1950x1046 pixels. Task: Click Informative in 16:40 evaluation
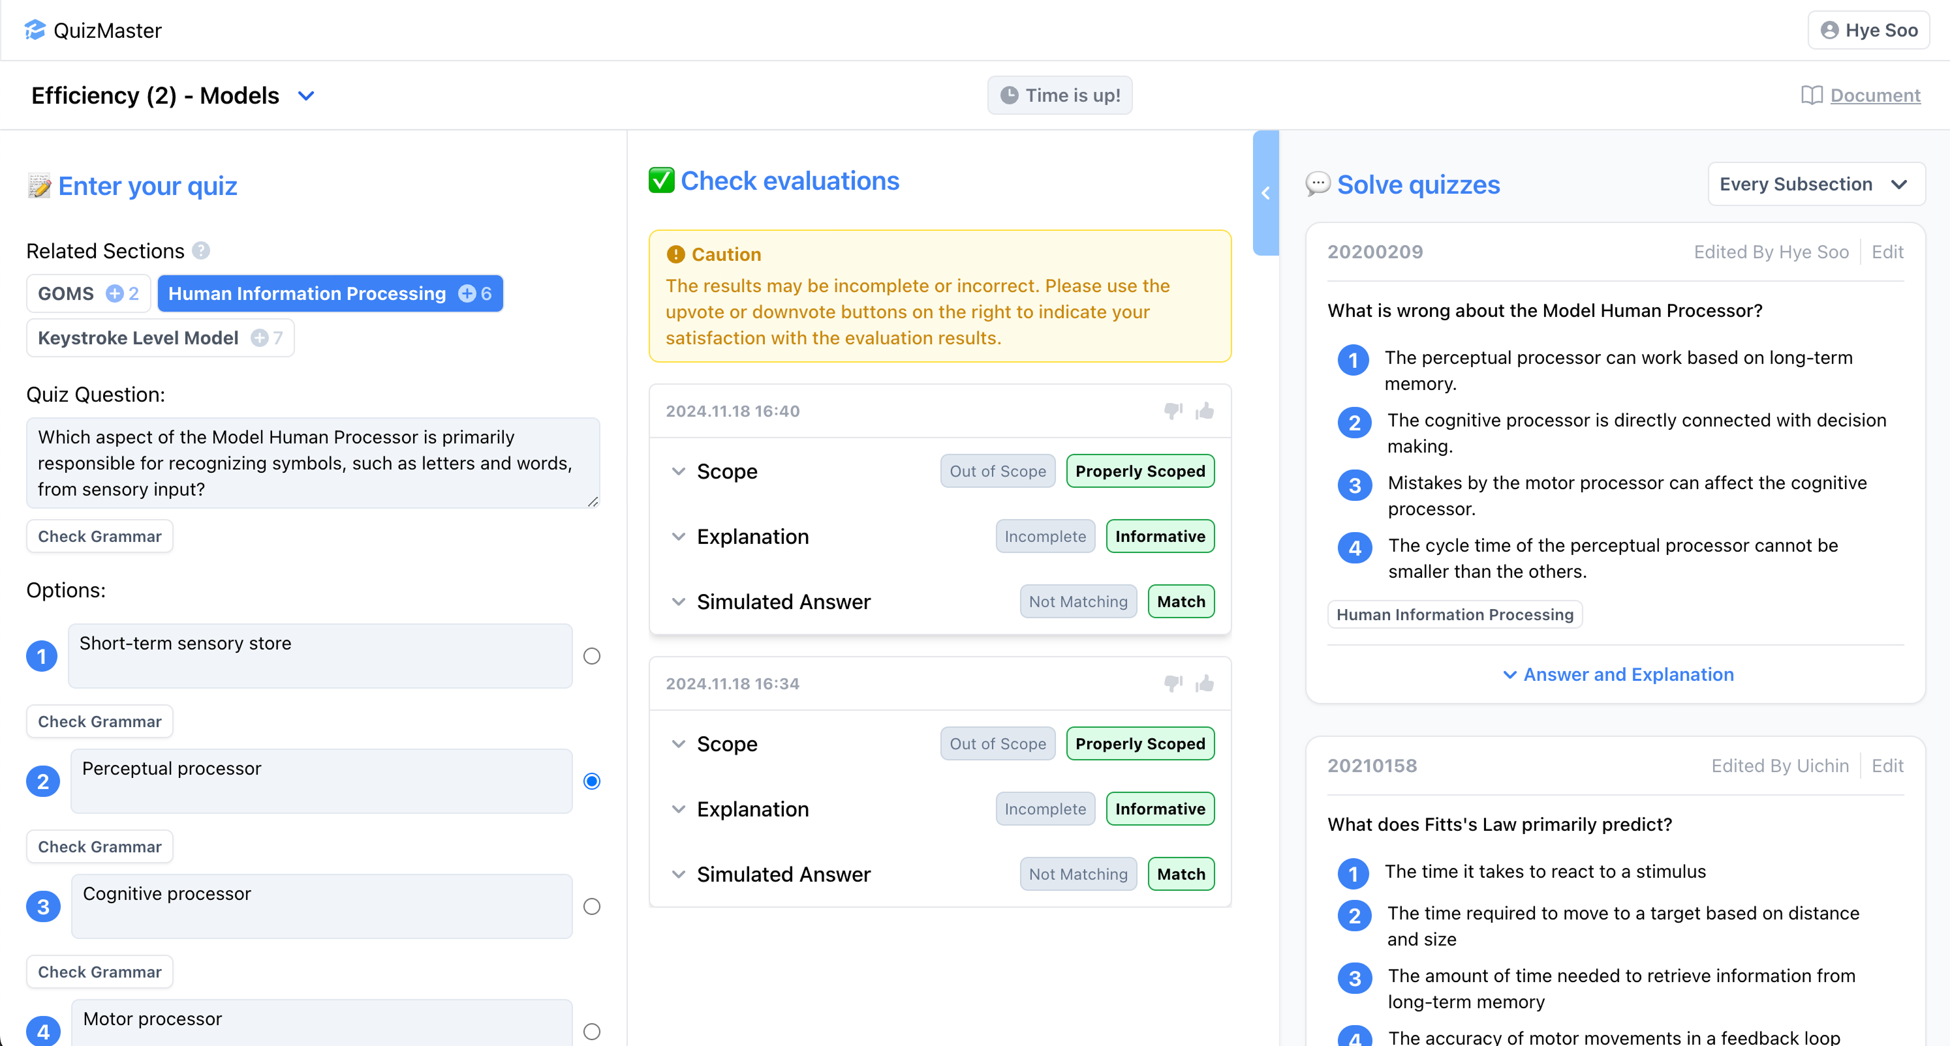tap(1160, 536)
